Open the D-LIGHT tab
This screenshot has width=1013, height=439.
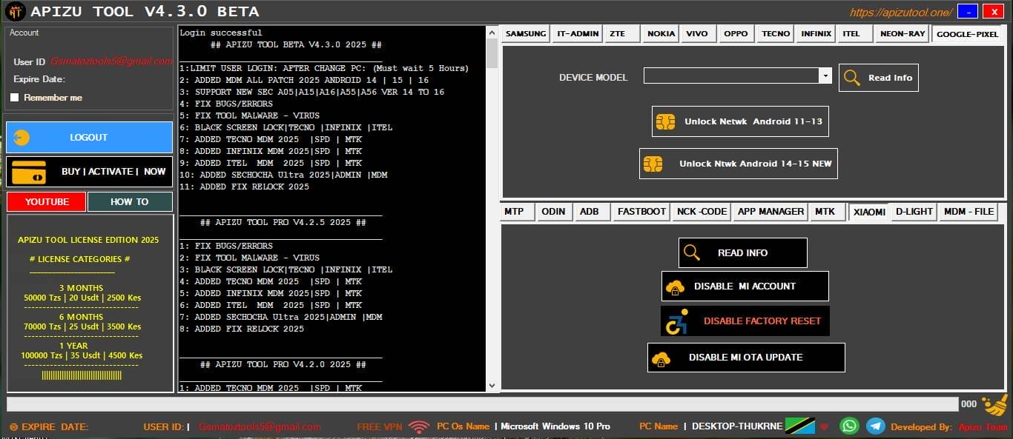914,212
